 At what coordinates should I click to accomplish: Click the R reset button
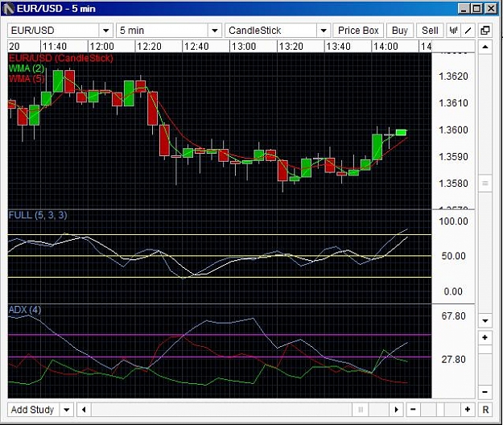click(485, 410)
